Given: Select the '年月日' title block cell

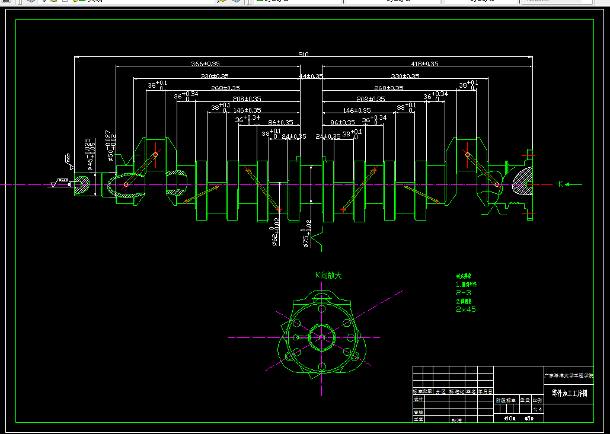Looking at the screenshot, I should pyautogui.click(x=485, y=391).
